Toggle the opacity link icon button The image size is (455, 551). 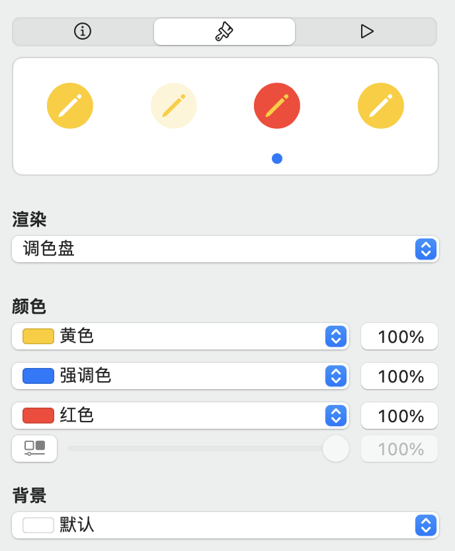click(x=34, y=449)
